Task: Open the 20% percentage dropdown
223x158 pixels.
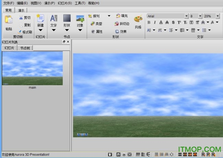Action: point(218,16)
